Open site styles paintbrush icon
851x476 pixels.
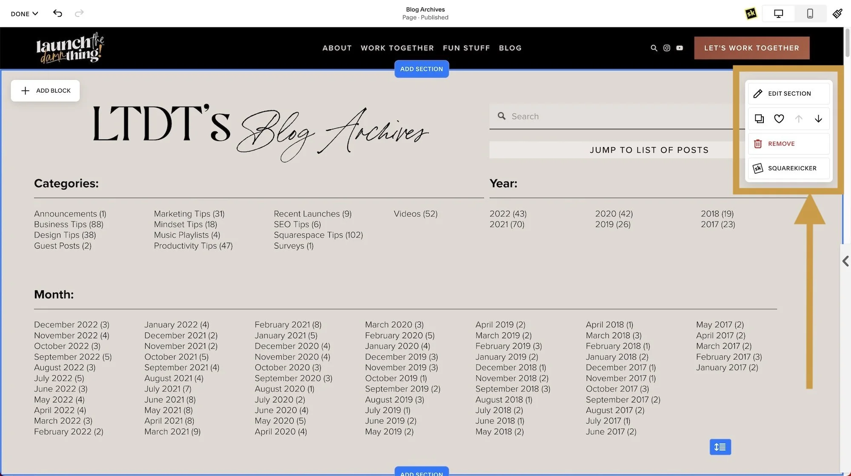pos(837,14)
